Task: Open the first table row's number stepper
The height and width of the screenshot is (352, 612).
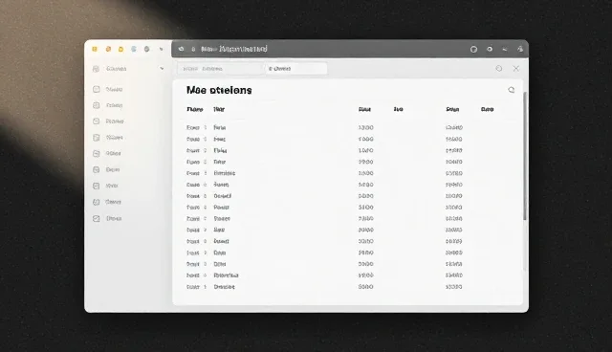Action: point(205,127)
